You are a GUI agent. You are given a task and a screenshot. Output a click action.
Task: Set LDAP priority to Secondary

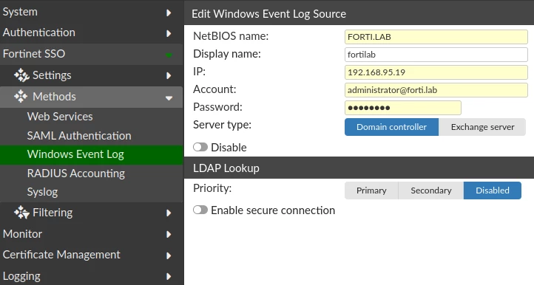430,190
